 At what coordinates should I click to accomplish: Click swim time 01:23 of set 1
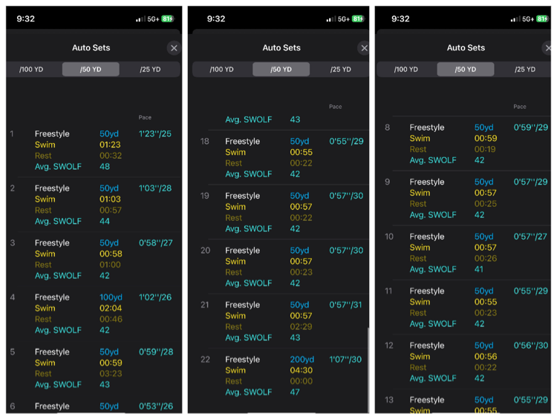(110, 145)
